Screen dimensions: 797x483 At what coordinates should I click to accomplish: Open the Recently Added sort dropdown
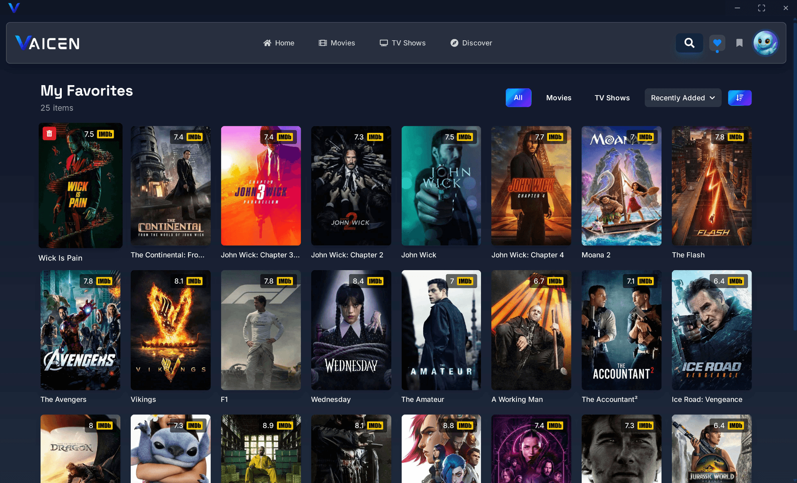(683, 97)
